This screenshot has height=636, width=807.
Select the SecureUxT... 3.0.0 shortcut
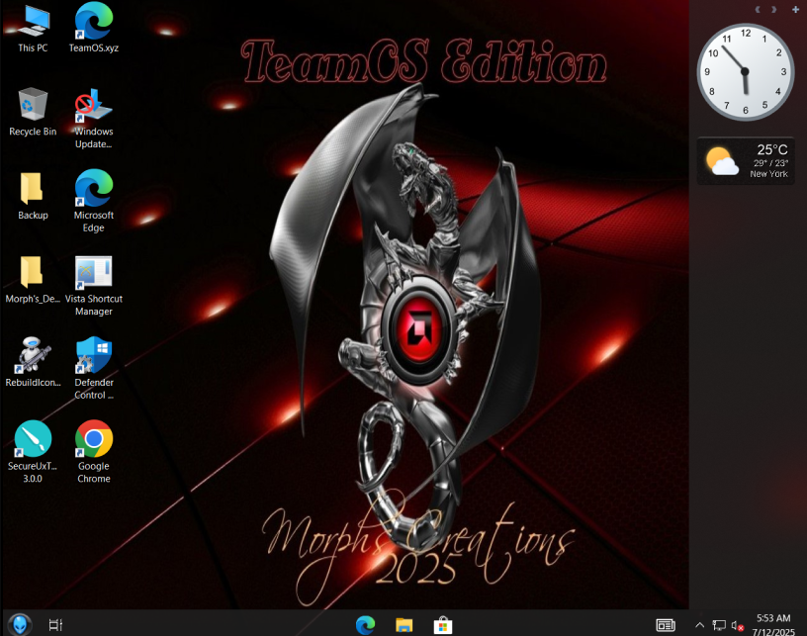(33, 452)
